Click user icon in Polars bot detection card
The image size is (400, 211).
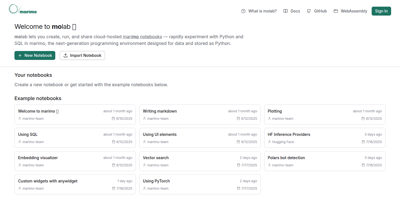pyautogui.click(x=269, y=165)
